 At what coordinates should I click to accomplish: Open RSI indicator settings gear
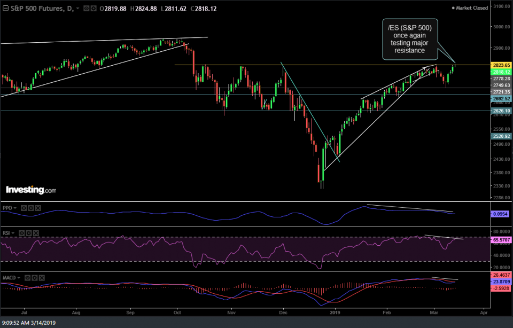[x=29, y=233]
